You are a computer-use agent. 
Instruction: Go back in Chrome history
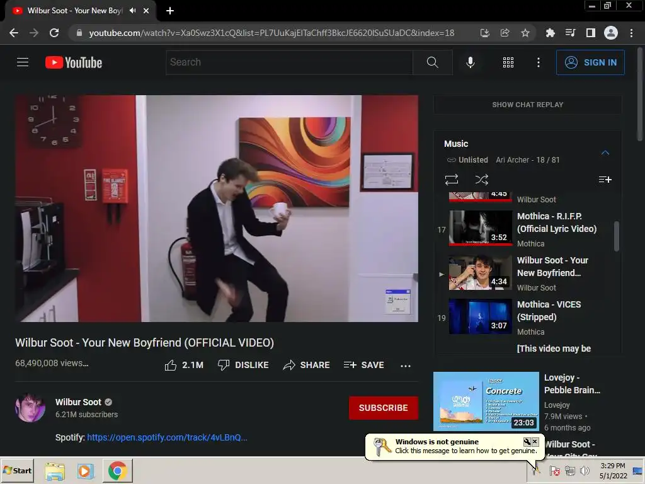pos(14,33)
